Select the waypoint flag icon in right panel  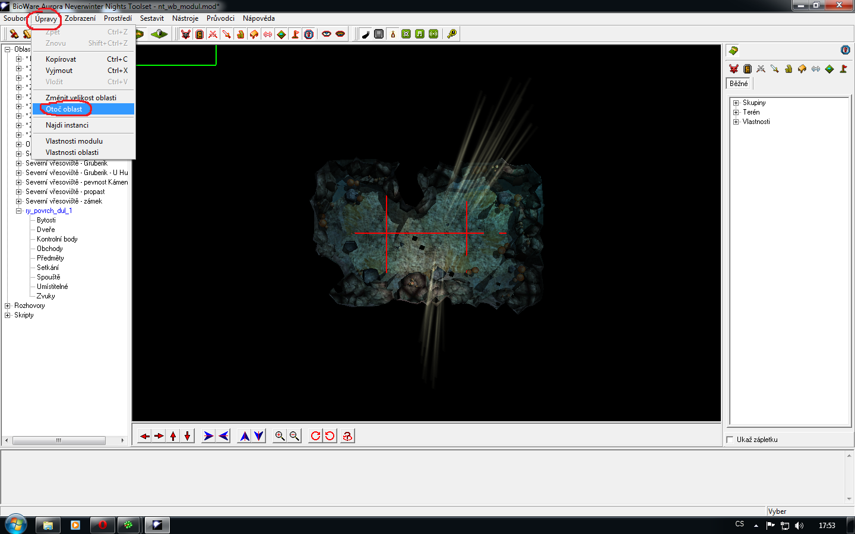point(843,69)
